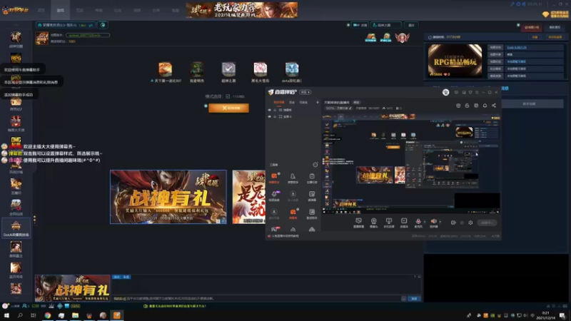Open Chrome from the Windows taskbar

pyautogui.click(x=48, y=315)
